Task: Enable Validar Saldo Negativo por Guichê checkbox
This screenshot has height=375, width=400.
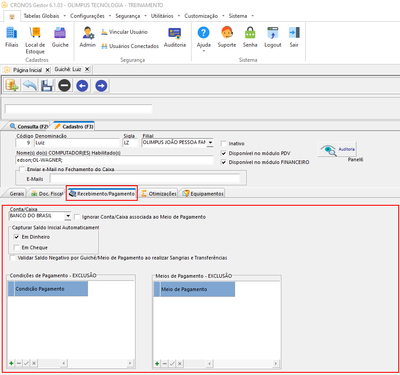Action: click(x=12, y=258)
